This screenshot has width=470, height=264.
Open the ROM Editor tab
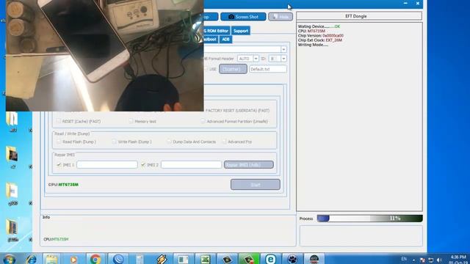point(217,31)
